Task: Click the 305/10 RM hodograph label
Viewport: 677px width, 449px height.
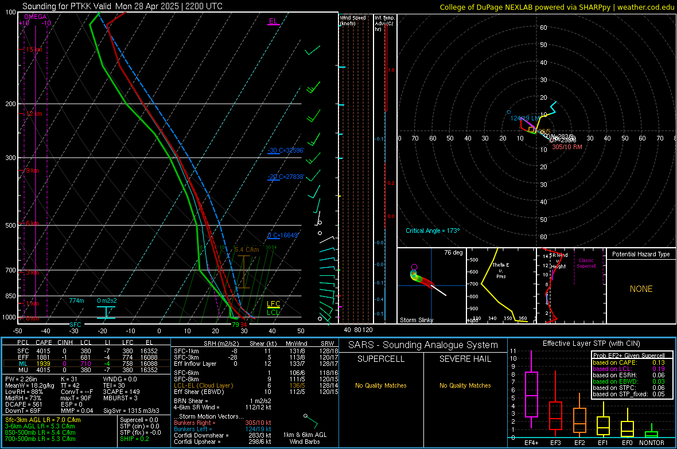Action: pos(567,147)
